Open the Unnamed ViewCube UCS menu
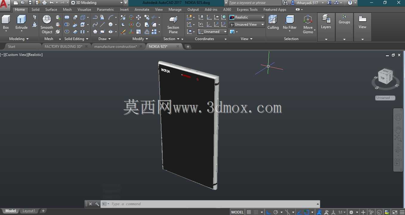Image resolution: width=405 pixels, height=215 pixels. click(385, 98)
